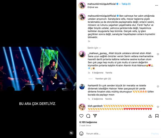Reply to _mahsun_gunay_'s comment via Yanıtla
The width and height of the screenshot is (161, 138).
tap(109, 73)
